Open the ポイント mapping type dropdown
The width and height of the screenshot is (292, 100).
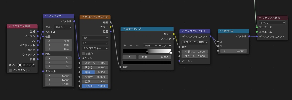pyautogui.click(x=63, y=27)
